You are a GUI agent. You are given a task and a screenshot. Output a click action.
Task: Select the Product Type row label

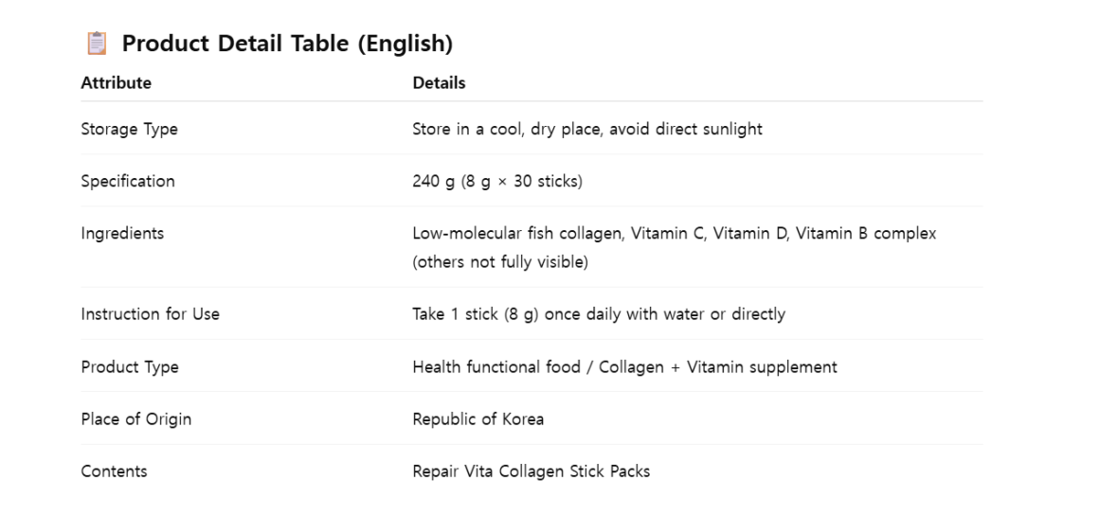pos(129,366)
